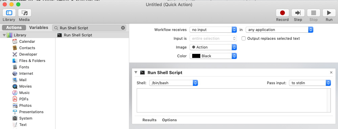Enable Output replaces selected text
338x129 pixels.
click(244, 38)
